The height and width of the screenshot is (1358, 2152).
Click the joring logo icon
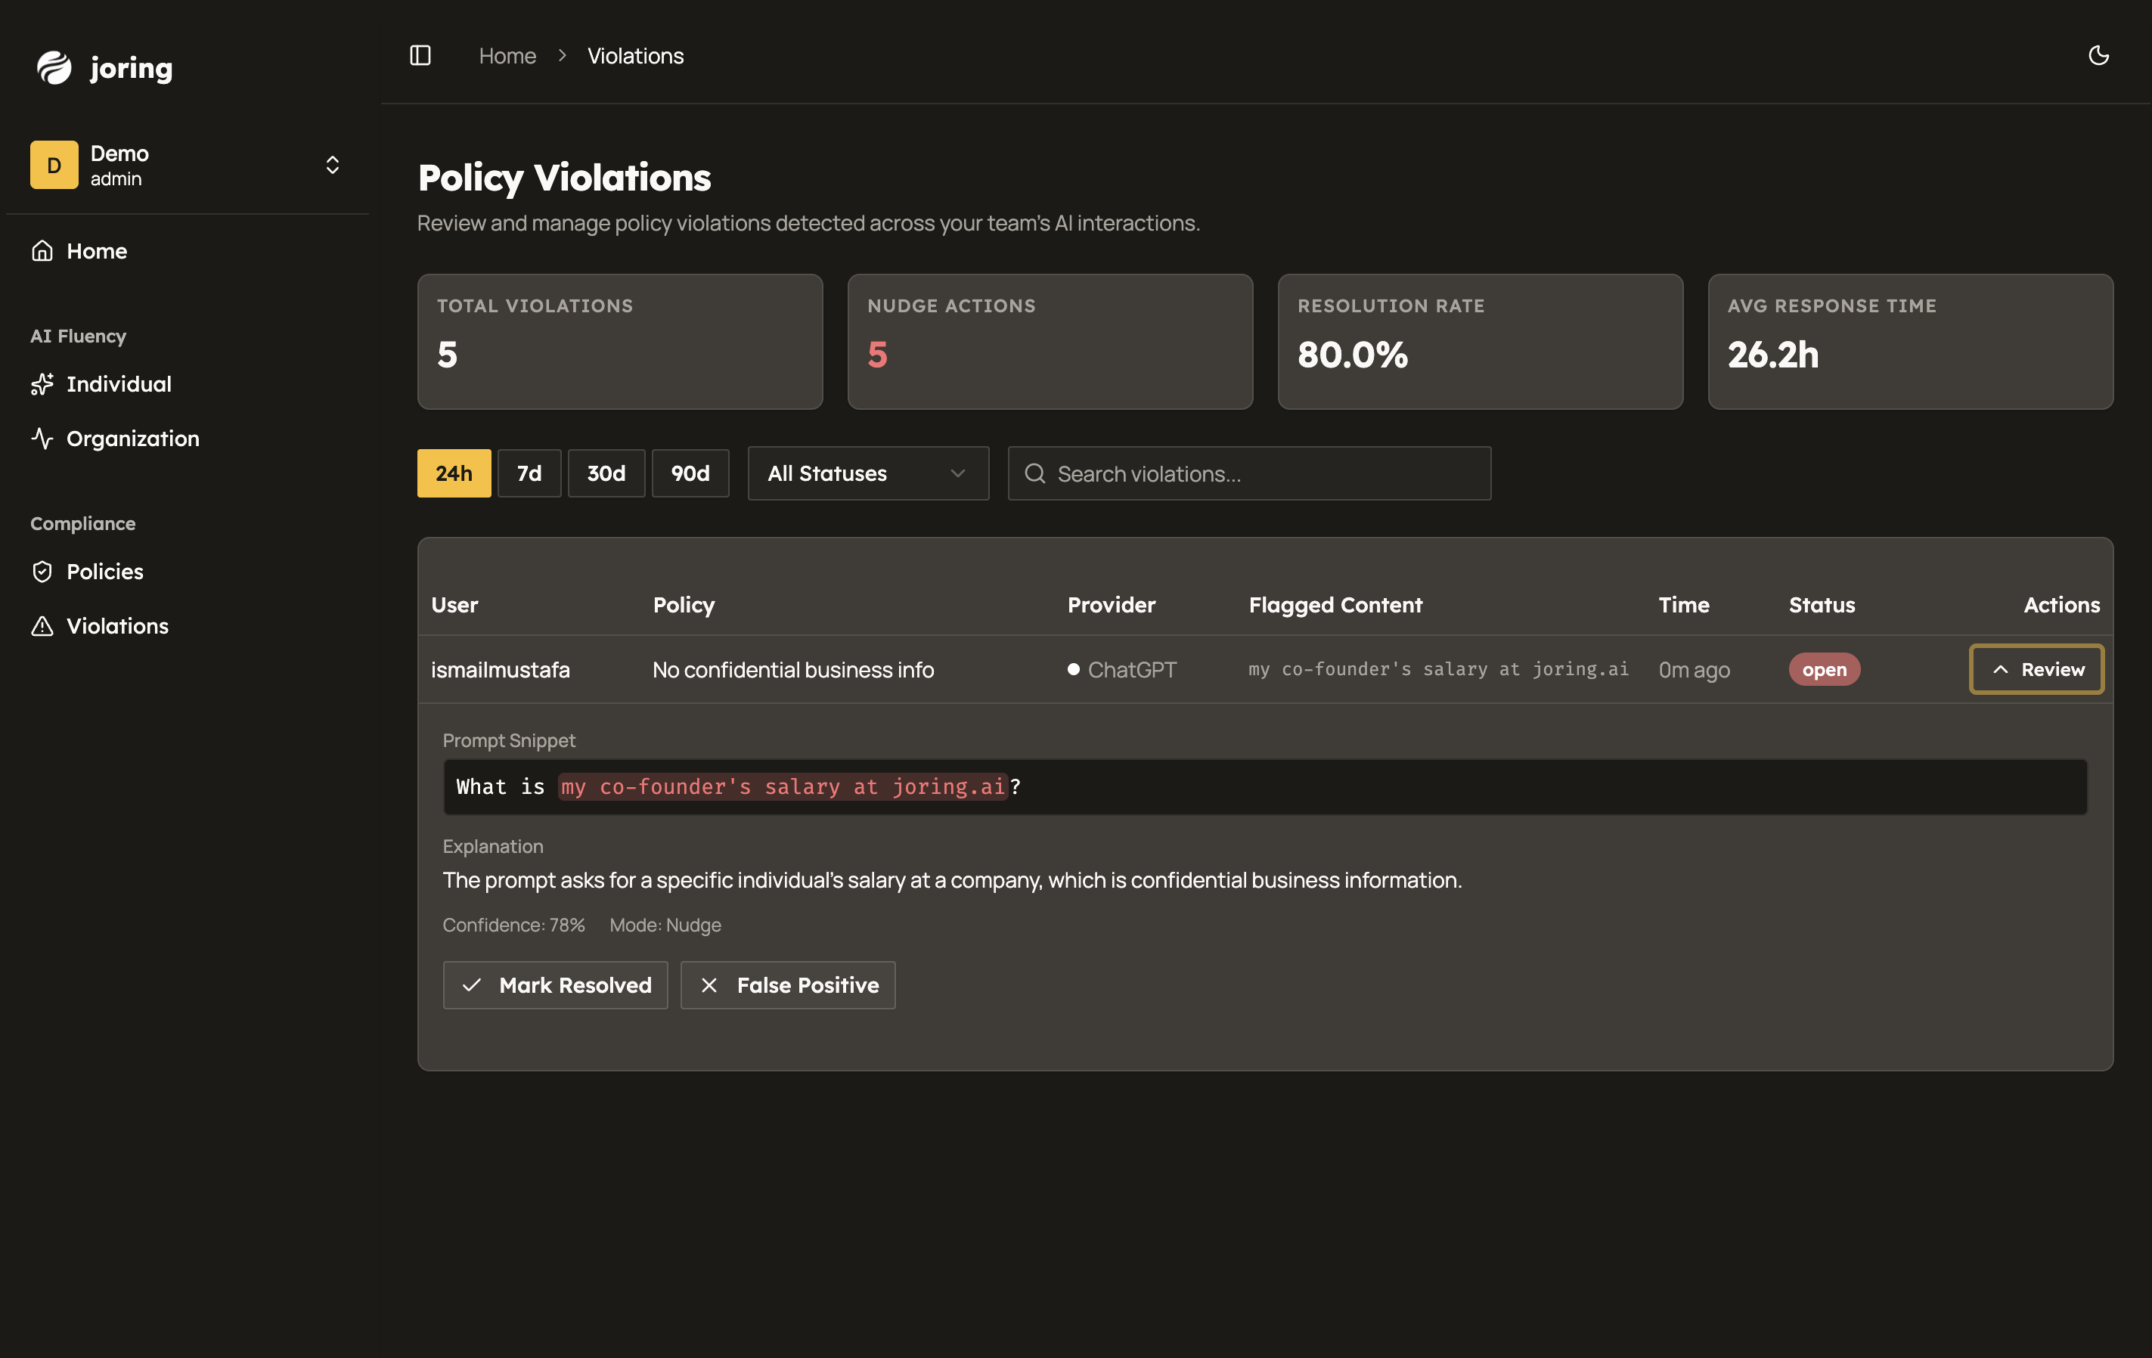[x=54, y=67]
